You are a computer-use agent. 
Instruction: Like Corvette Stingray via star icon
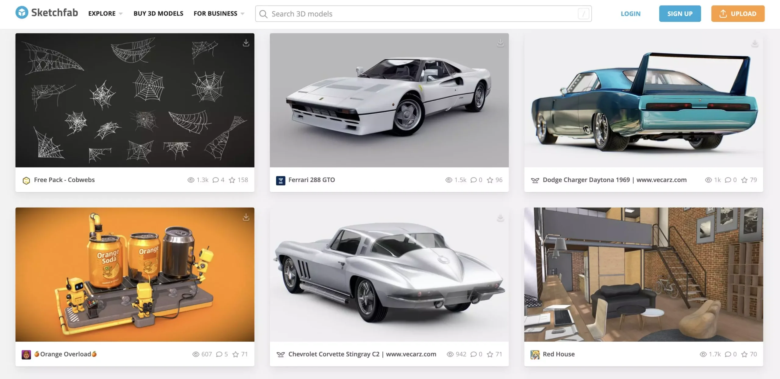tap(490, 354)
